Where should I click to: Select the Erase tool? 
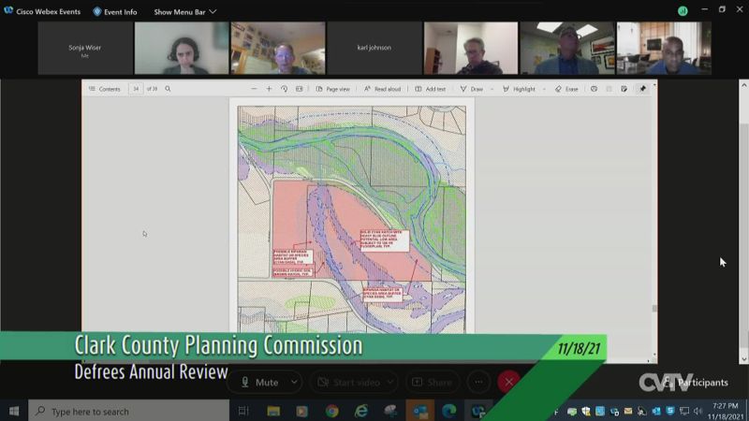click(x=566, y=89)
